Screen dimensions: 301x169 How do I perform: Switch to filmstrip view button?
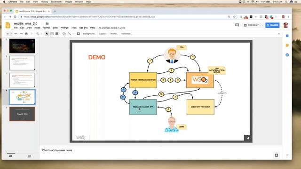[11, 156]
